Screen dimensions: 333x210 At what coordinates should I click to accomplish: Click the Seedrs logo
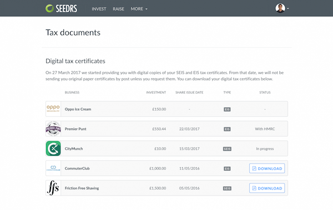point(62,8)
